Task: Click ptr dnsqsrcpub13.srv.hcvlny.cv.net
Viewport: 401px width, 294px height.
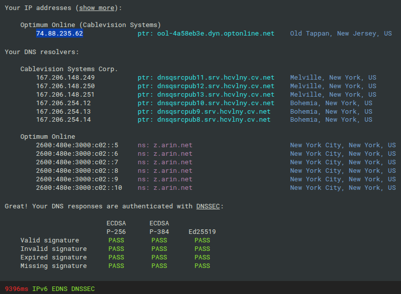Action: [x=206, y=95]
